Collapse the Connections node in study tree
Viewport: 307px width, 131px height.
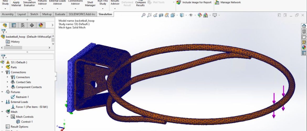(2, 72)
